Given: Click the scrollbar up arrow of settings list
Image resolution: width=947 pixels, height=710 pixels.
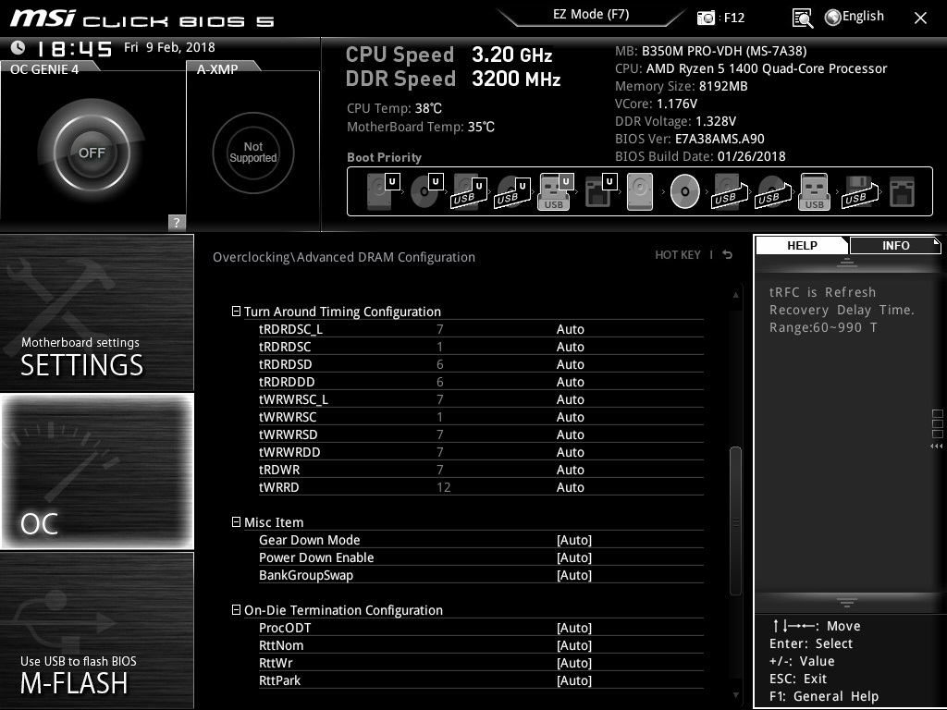Looking at the screenshot, I should coord(735,295).
